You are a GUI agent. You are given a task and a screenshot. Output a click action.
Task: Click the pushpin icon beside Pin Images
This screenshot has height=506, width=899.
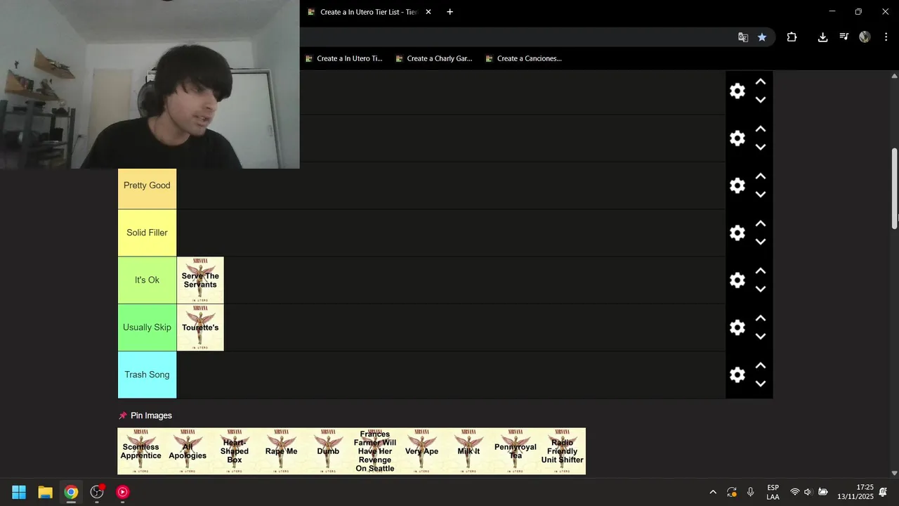pos(123,415)
